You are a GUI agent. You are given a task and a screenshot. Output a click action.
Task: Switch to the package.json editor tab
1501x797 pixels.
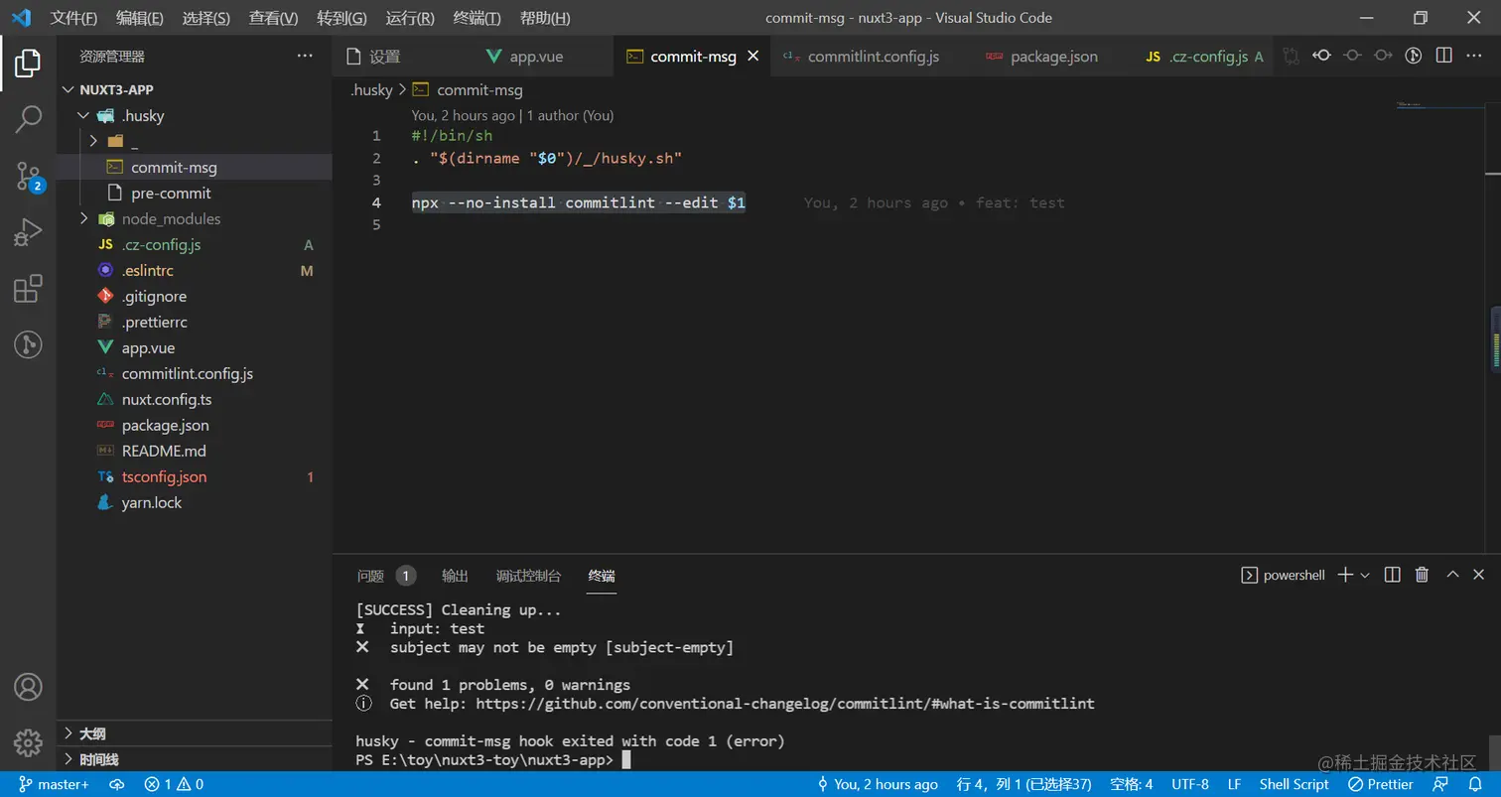[x=1053, y=57]
